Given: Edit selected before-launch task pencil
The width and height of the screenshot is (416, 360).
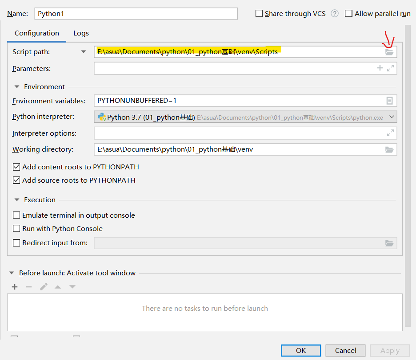Looking at the screenshot, I should (x=44, y=287).
